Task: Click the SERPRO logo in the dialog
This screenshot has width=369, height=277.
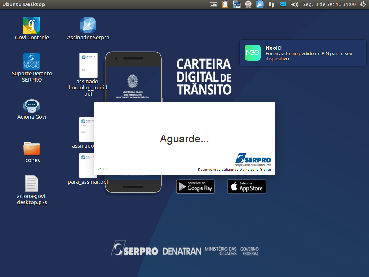Action: pyautogui.click(x=253, y=160)
